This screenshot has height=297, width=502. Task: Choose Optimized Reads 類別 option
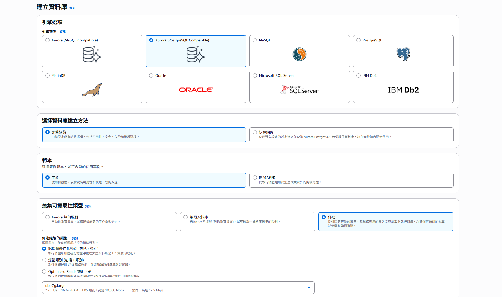[44, 271]
